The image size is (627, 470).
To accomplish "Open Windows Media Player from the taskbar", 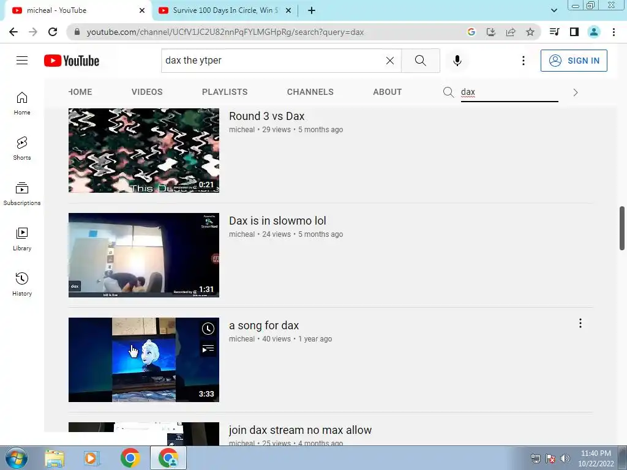I will coord(92,458).
